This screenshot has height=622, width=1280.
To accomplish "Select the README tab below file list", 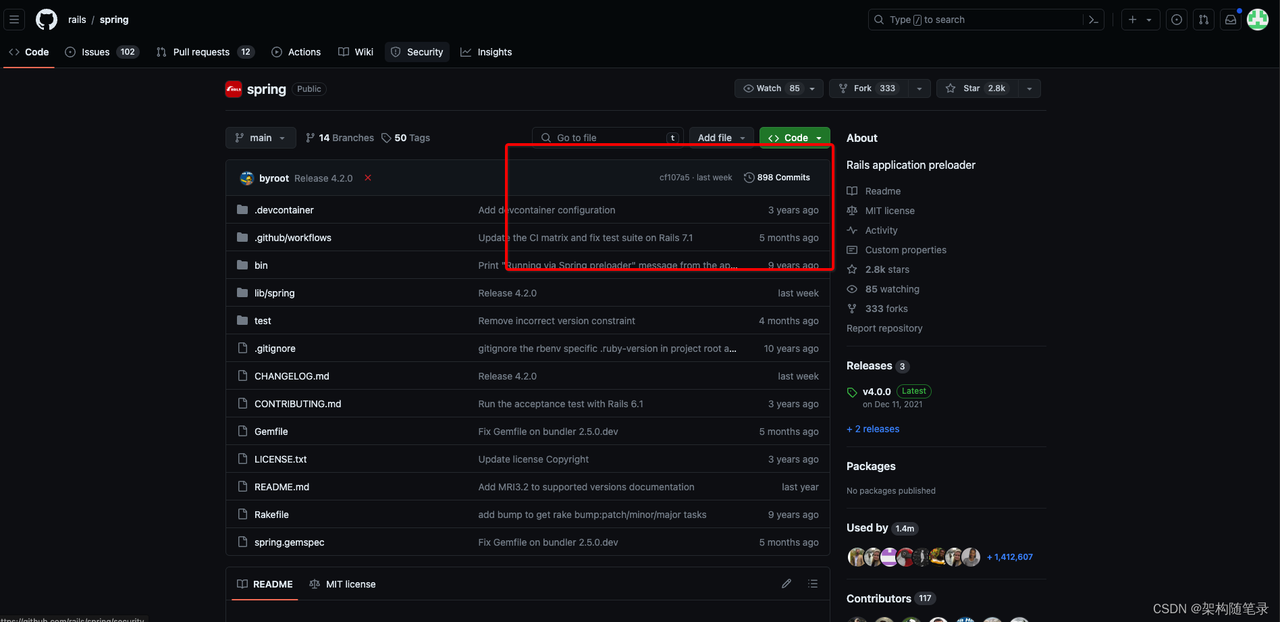I will tap(265, 584).
